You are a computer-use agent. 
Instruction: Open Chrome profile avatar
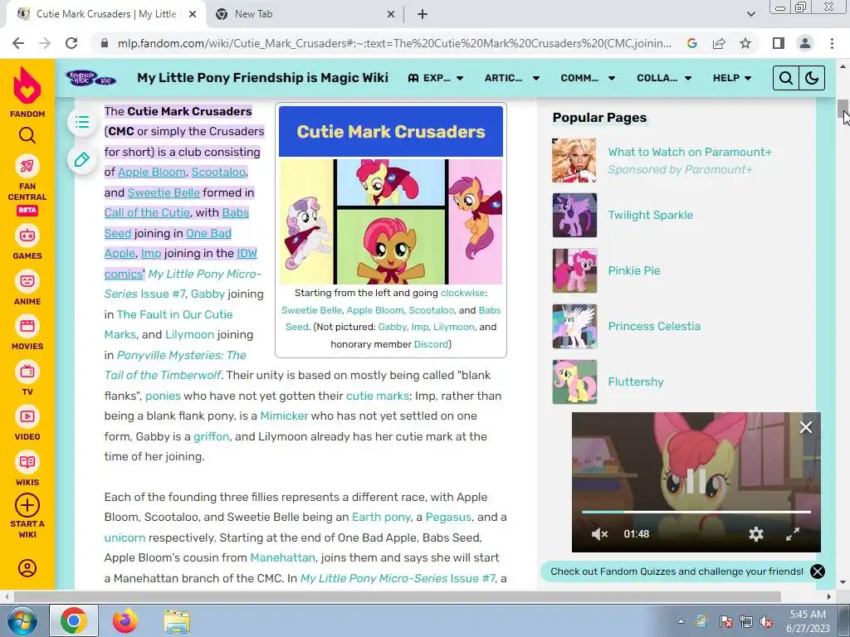click(805, 43)
